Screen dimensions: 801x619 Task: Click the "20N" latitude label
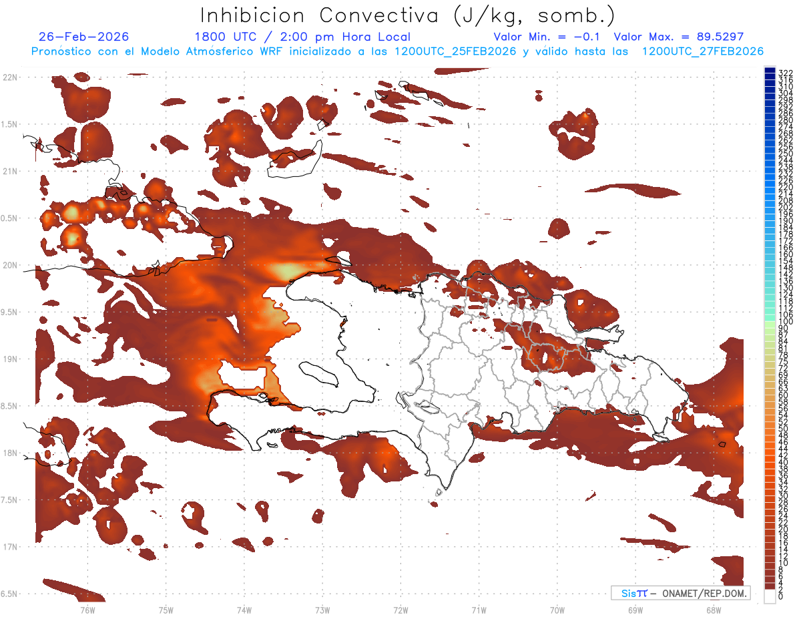tap(11, 265)
